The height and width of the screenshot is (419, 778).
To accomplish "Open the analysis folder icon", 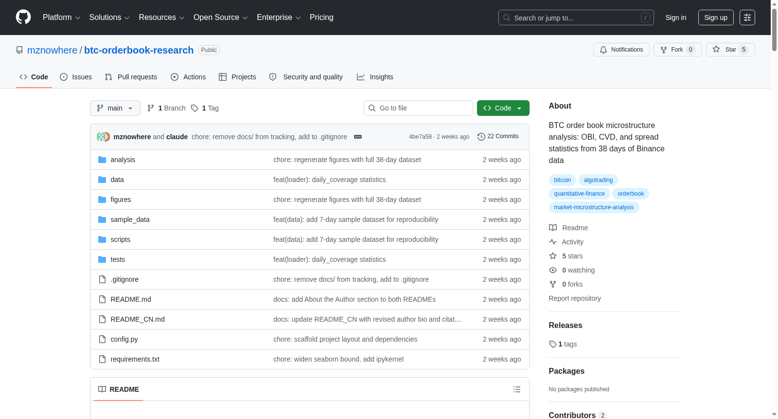I will [102, 160].
